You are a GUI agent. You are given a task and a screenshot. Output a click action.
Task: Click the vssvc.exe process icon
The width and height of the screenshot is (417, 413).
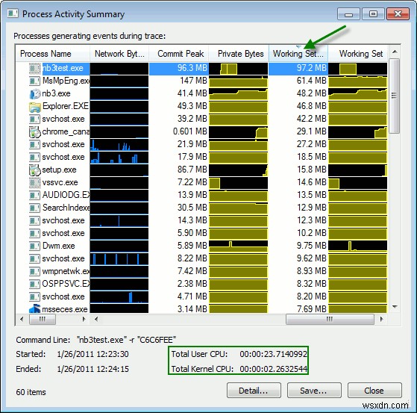(x=34, y=183)
